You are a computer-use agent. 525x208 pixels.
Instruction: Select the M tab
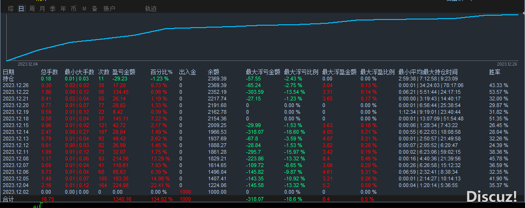pos(84,9)
